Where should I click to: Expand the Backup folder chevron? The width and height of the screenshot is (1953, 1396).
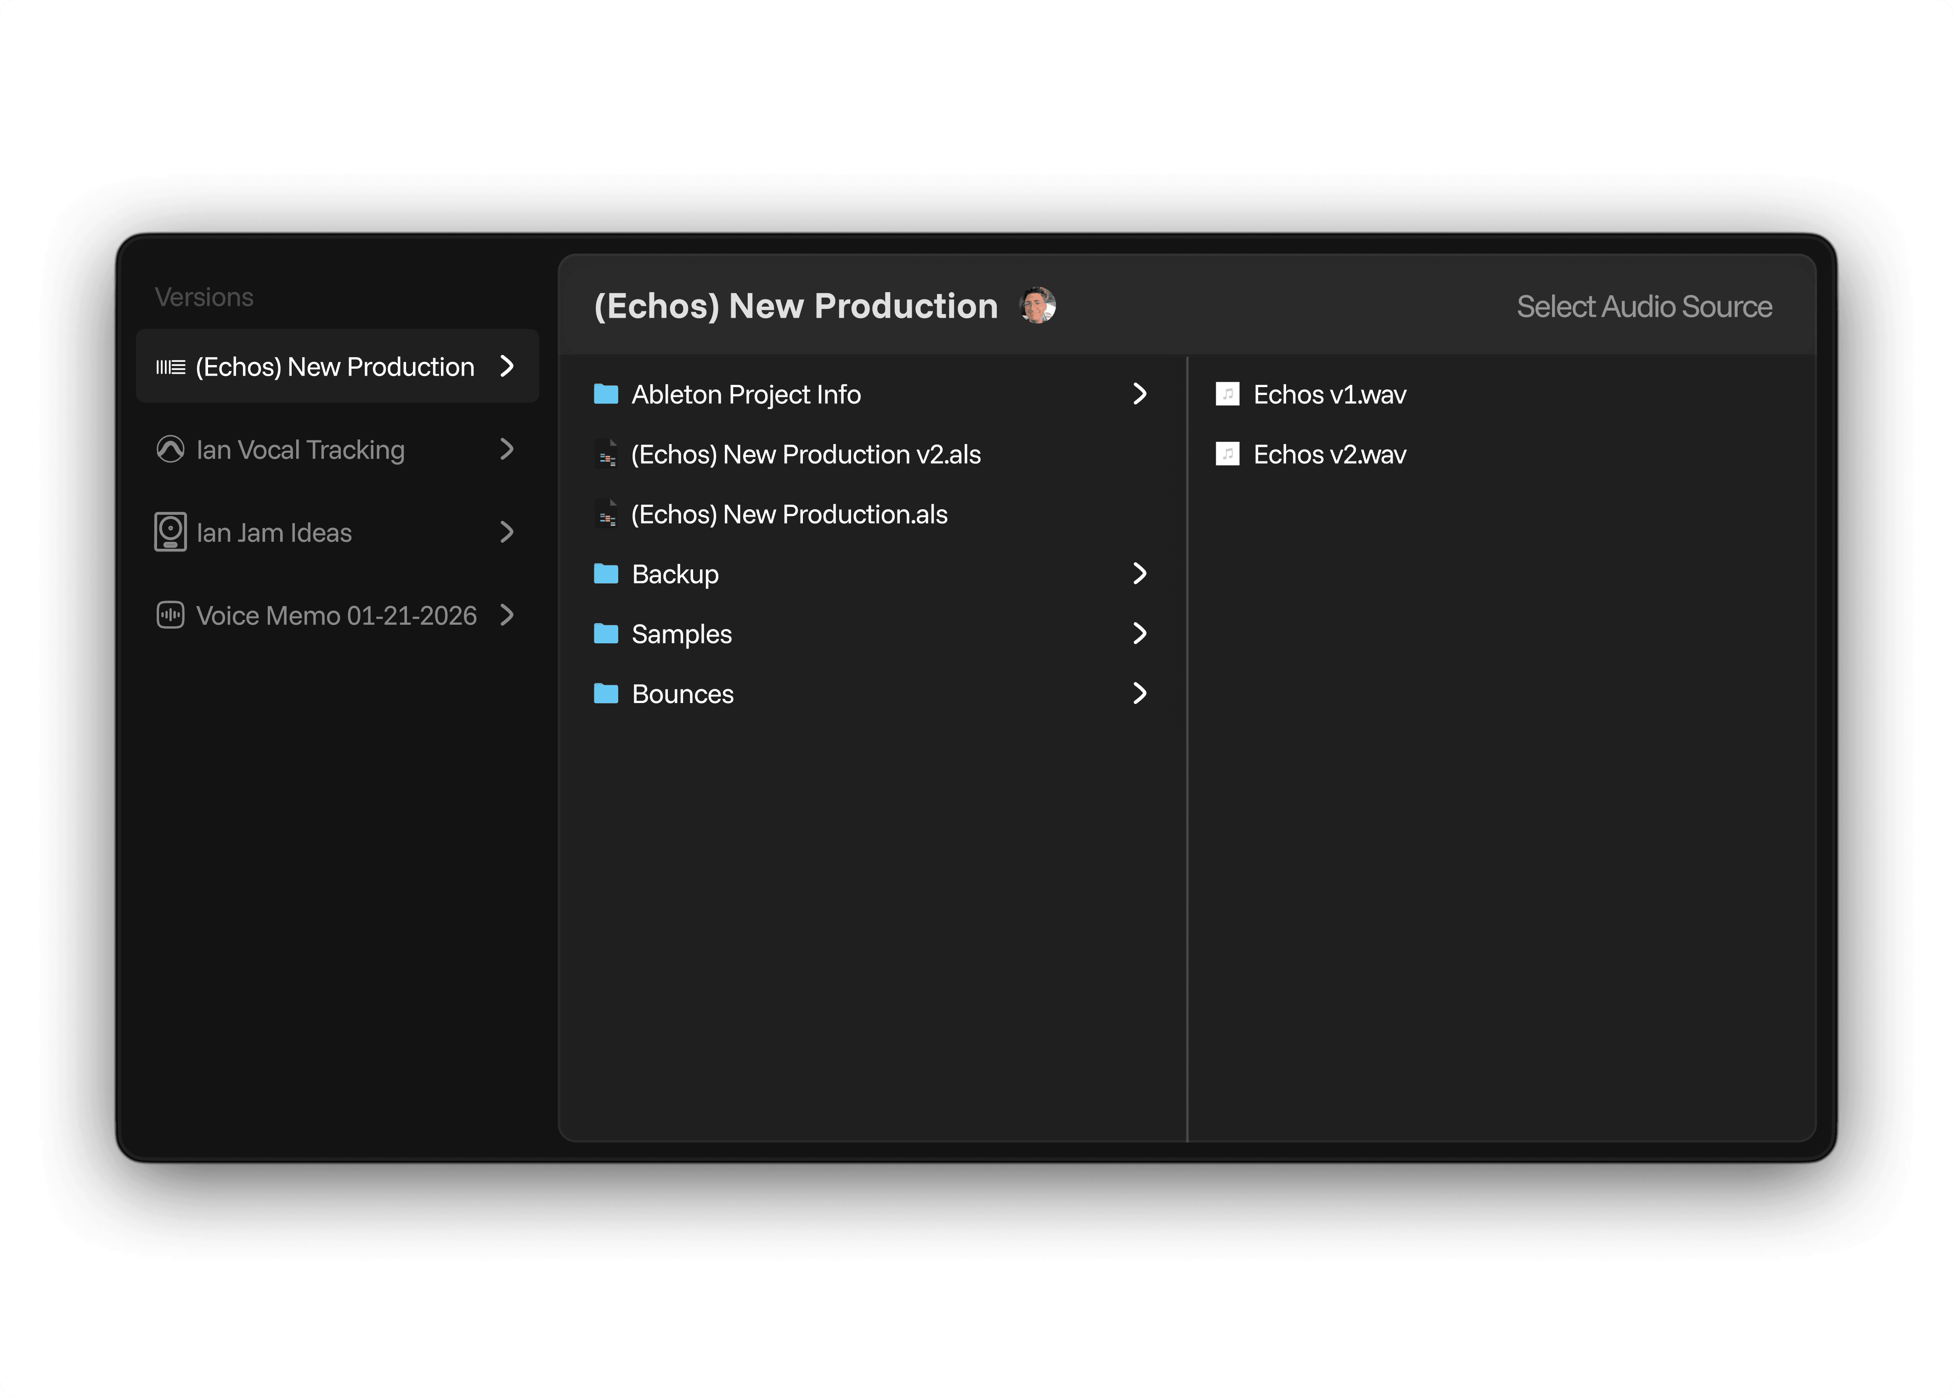coord(1140,574)
